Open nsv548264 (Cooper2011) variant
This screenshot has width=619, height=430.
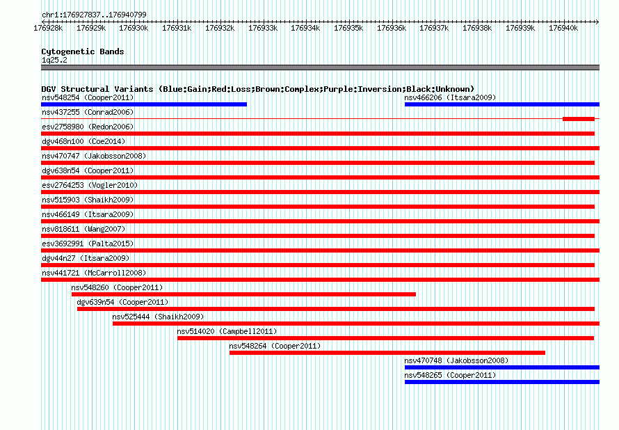tap(275, 346)
